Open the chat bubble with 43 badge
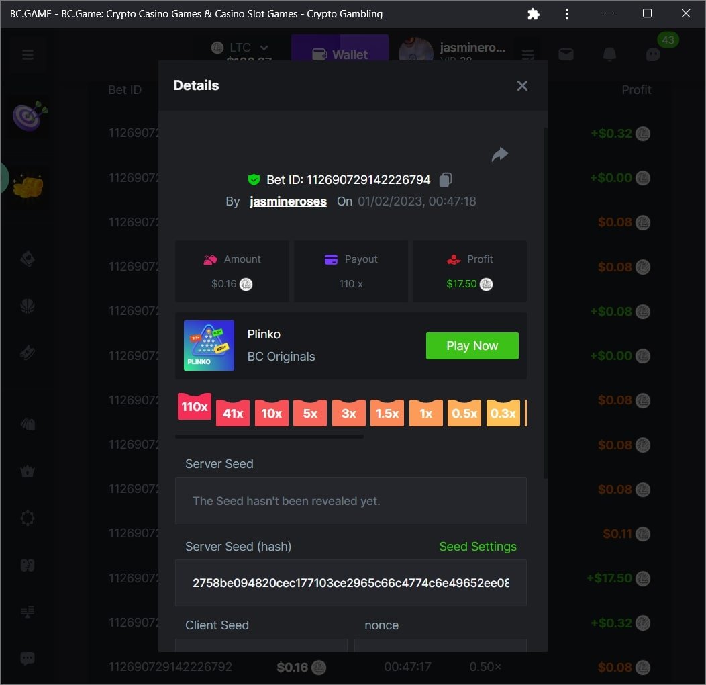Screen dimensions: 706x685 point(653,54)
